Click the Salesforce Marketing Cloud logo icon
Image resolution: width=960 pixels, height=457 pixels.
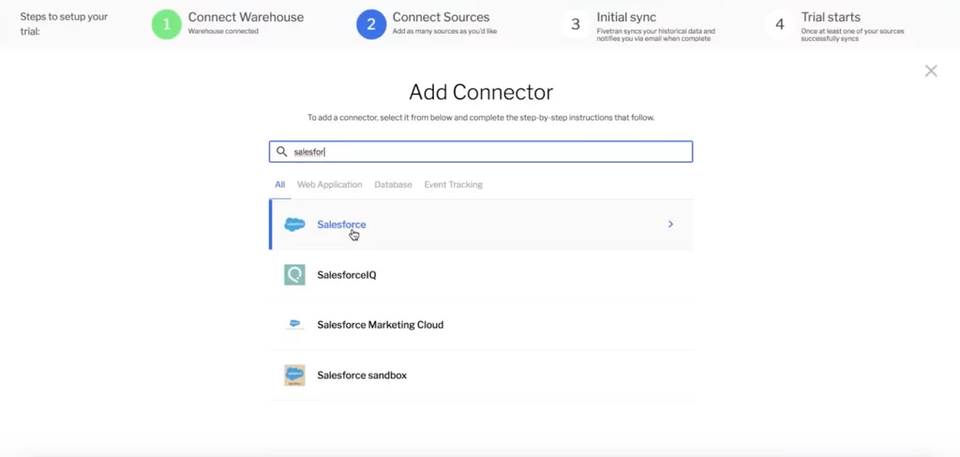click(294, 324)
